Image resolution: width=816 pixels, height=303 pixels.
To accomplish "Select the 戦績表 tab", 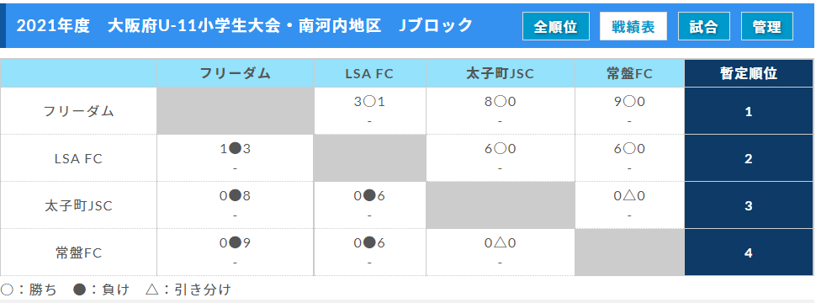I will pyautogui.click(x=633, y=26).
